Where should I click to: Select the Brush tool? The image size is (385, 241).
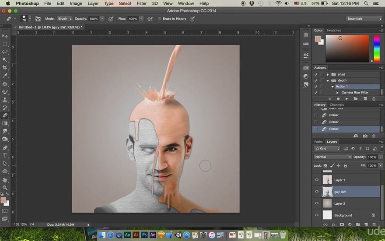5,92
